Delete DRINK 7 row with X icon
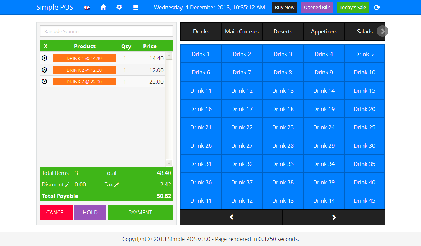This screenshot has height=246, width=421. (x=45, y=81)
